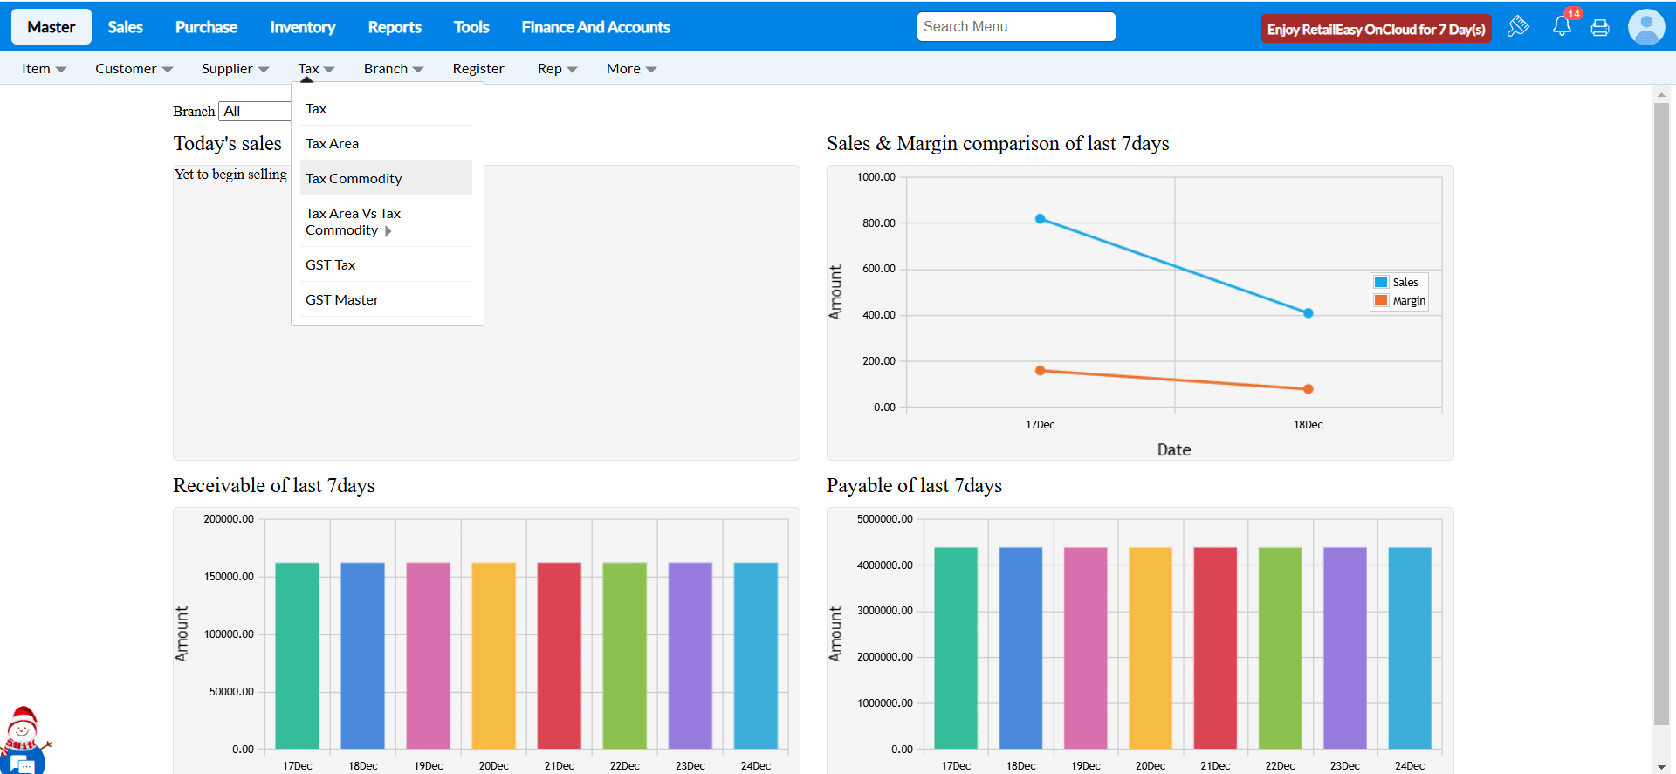This screenshot has height=774, width=1676.
Task: Open the Supplier dropdown
Action: [x=235, y=69]
